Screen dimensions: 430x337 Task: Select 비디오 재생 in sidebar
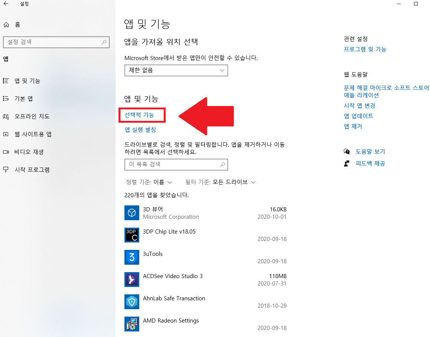[x=29, y=152]
